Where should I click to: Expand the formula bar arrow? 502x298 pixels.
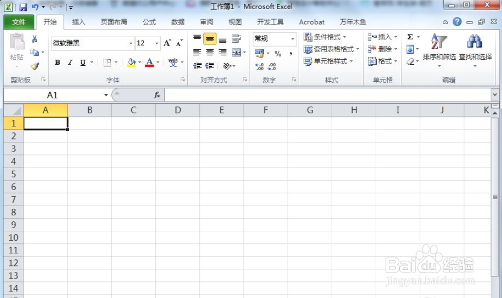click(495, 95)
